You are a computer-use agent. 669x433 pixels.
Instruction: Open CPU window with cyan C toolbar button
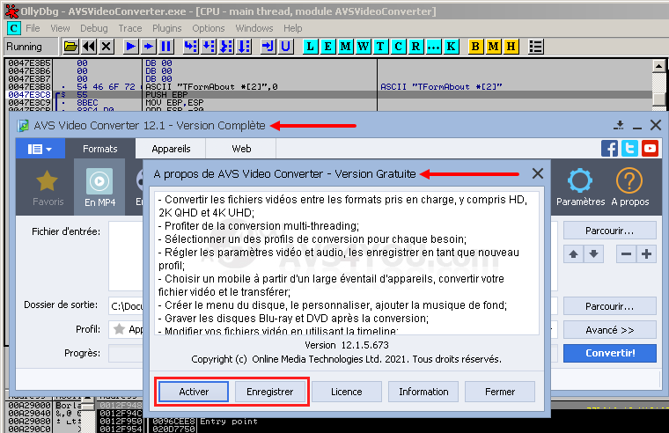[x=398, y=46]
